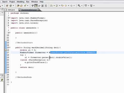
Task: Click the Forward navigation arrow
Action: (x=71, y=6)
